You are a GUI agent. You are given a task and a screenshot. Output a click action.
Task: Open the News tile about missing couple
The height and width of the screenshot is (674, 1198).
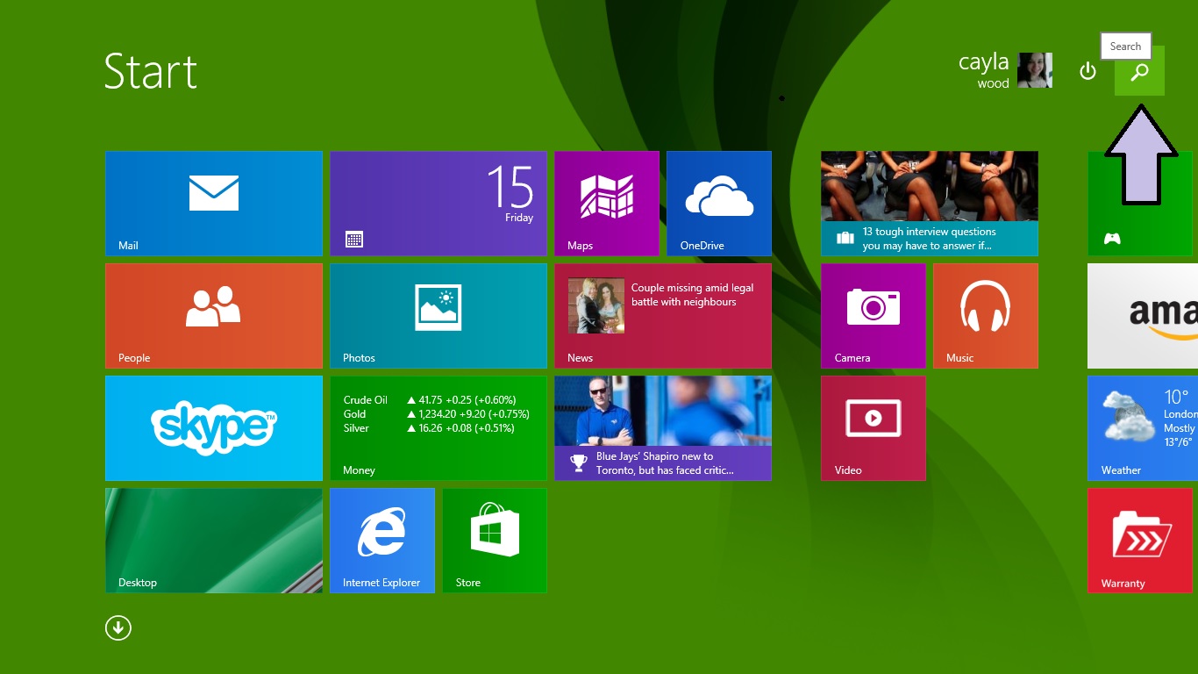pyautogui.click(x=663, y=316)
